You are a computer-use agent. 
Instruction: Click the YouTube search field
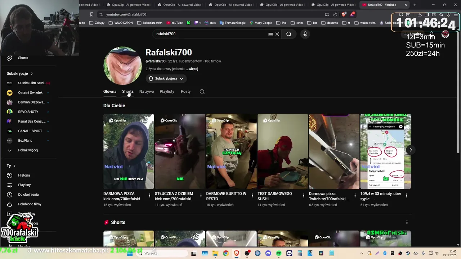click(211, 34)
